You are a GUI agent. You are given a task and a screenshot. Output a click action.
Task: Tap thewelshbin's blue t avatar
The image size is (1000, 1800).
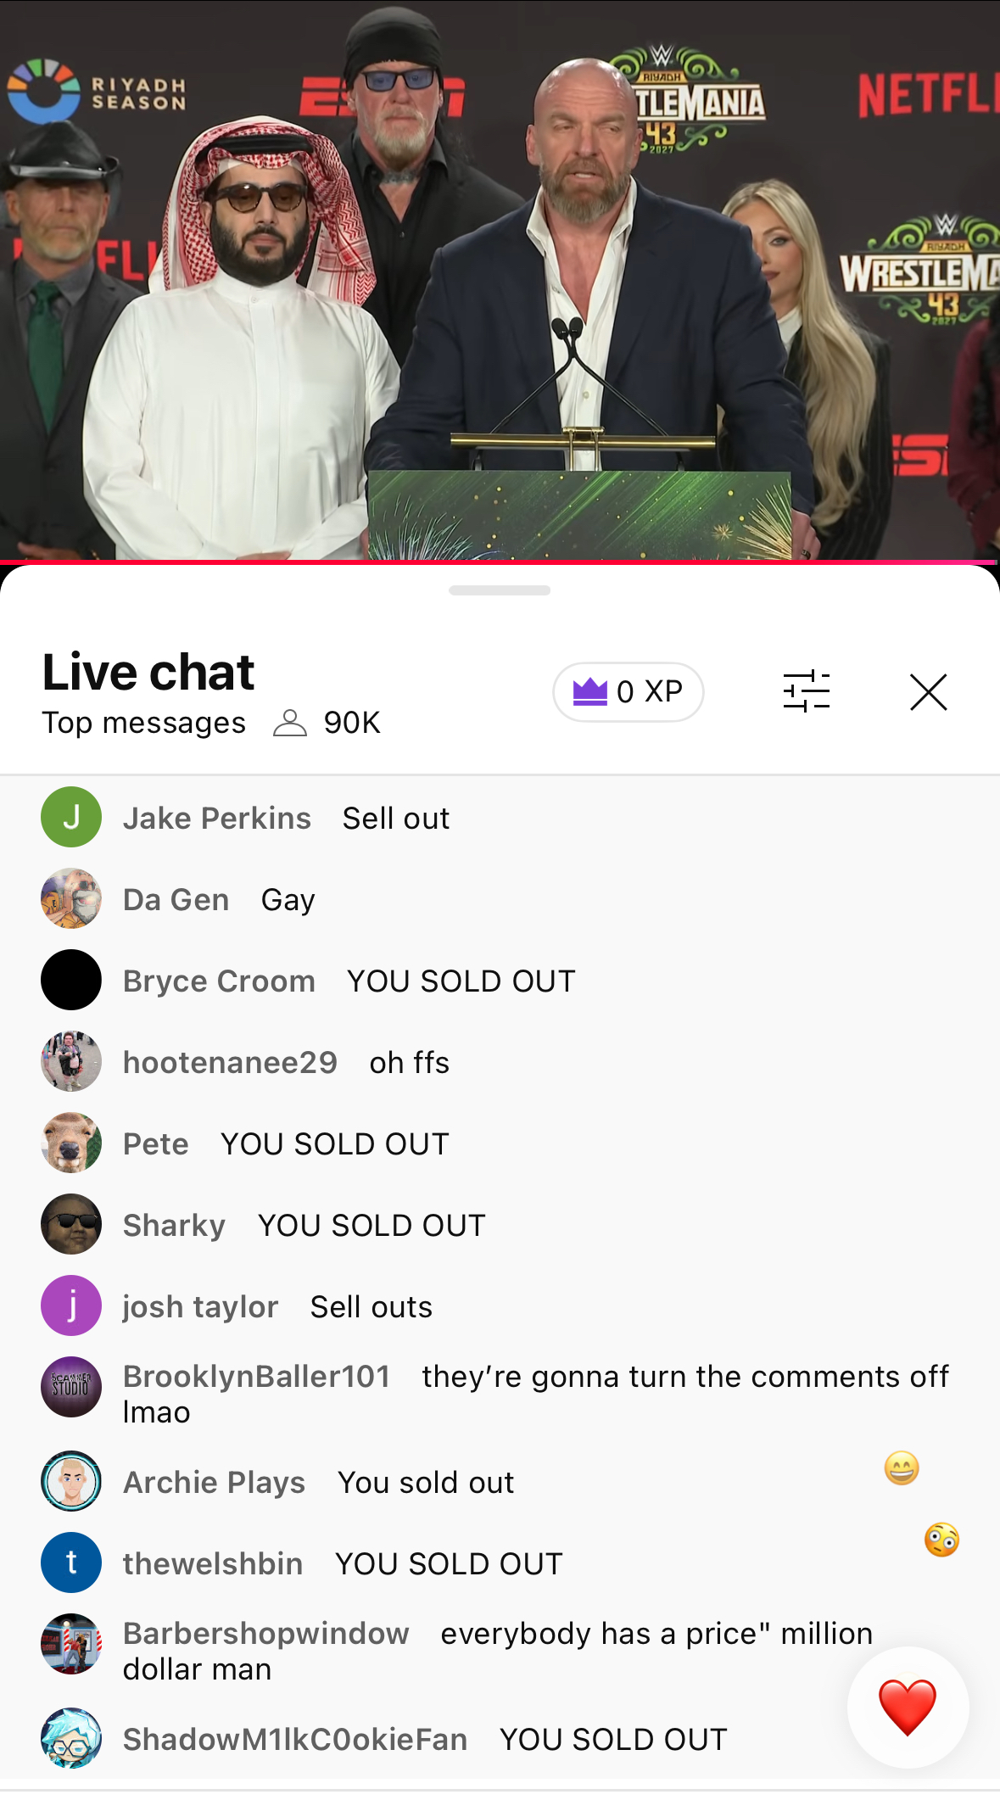tap(71, 1562)
